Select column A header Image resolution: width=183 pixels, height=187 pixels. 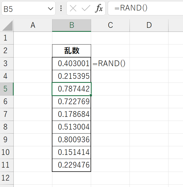pos(33,25)
